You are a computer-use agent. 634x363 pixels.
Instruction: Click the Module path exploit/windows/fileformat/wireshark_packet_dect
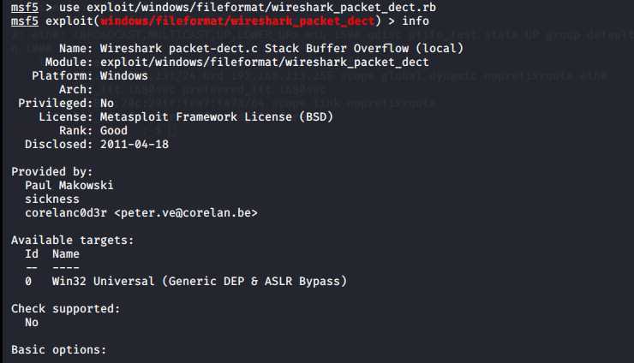265,62
